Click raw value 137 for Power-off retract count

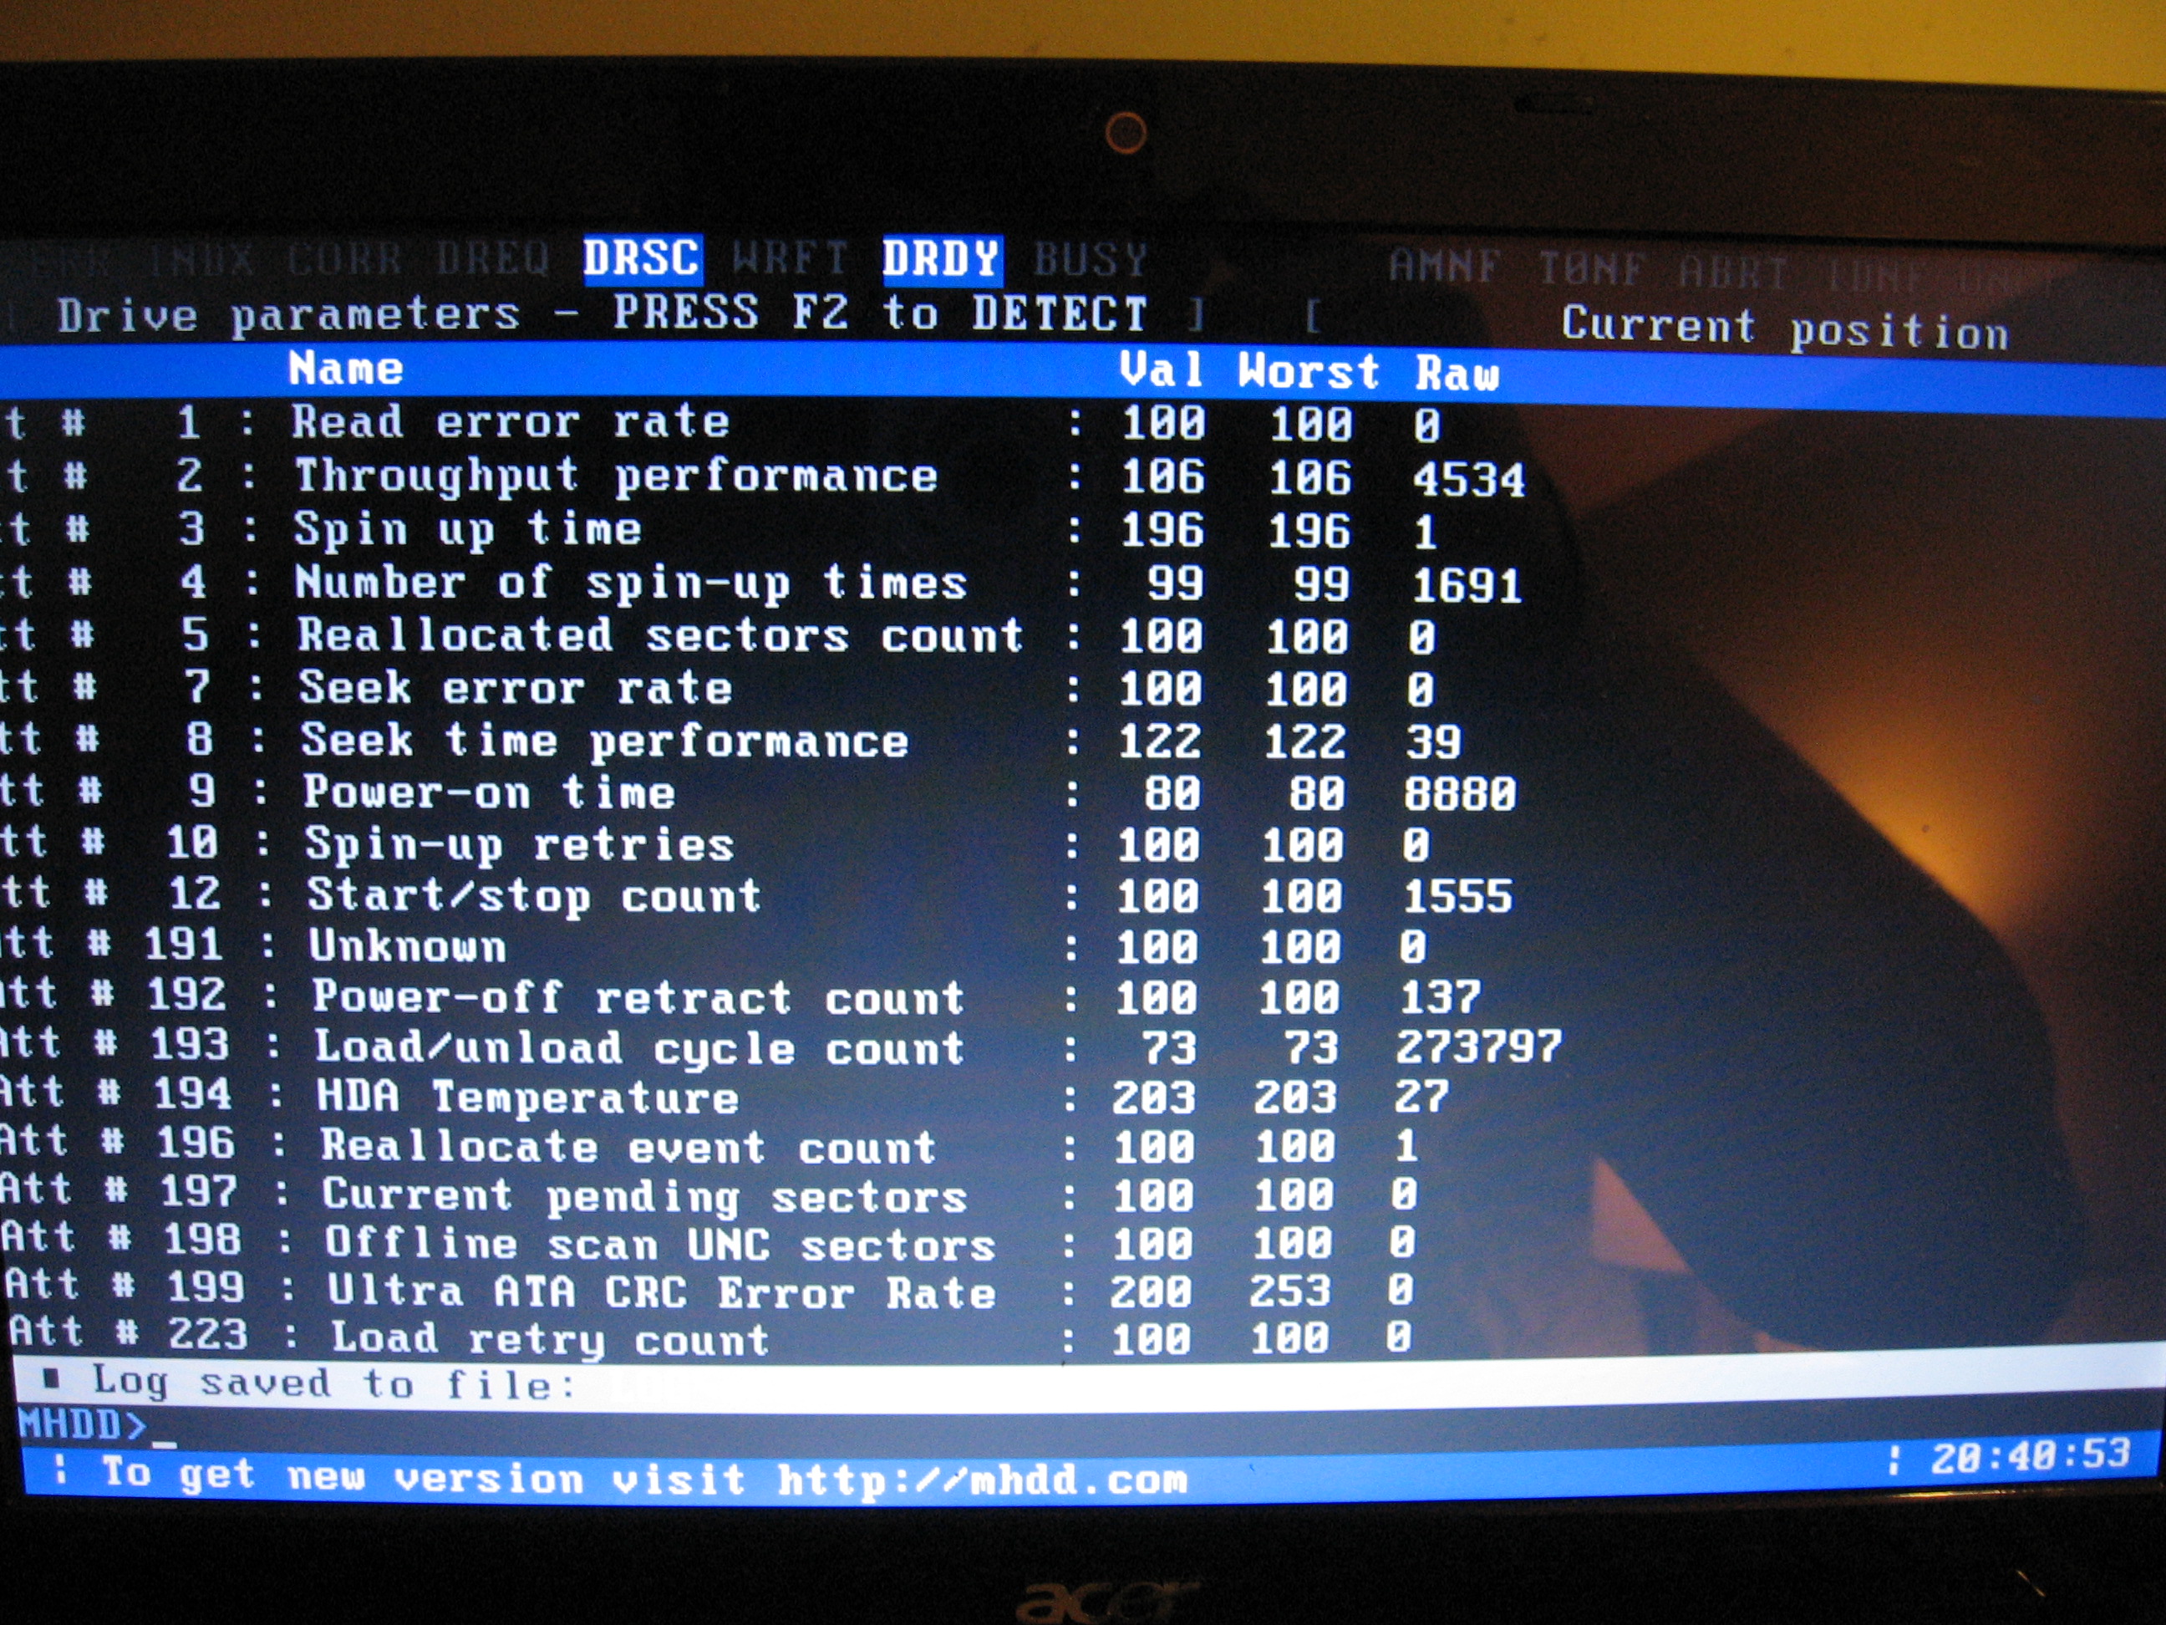(x=1441, y=997)
